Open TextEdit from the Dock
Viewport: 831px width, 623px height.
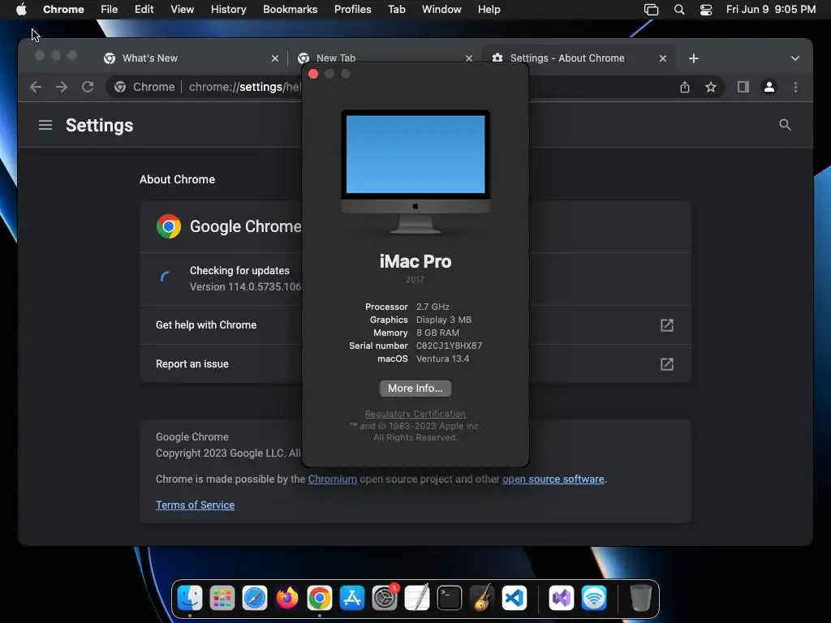pos(417,598)
